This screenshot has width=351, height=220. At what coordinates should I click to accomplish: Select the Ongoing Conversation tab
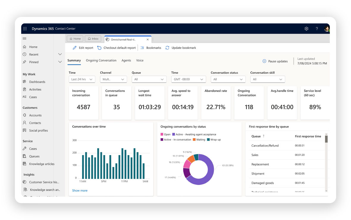coord(101,60)
